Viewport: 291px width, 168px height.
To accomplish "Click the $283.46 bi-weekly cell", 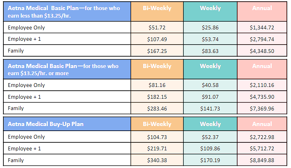I will tap(157, 109).
